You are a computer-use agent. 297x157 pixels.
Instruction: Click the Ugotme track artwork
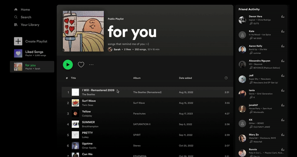[x=75, y=146]
